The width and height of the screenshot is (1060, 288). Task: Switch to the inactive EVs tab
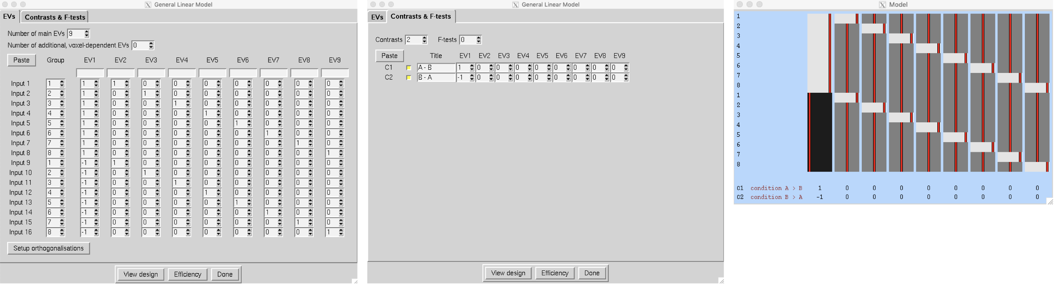coord(377,17)
